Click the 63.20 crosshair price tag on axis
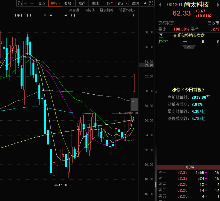Viewport: 220px width, 201px height. pyautogui.click(x=147, y=65)
